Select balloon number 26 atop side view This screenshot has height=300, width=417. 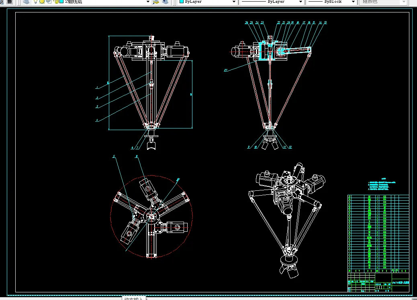click(x=247, y=22)
